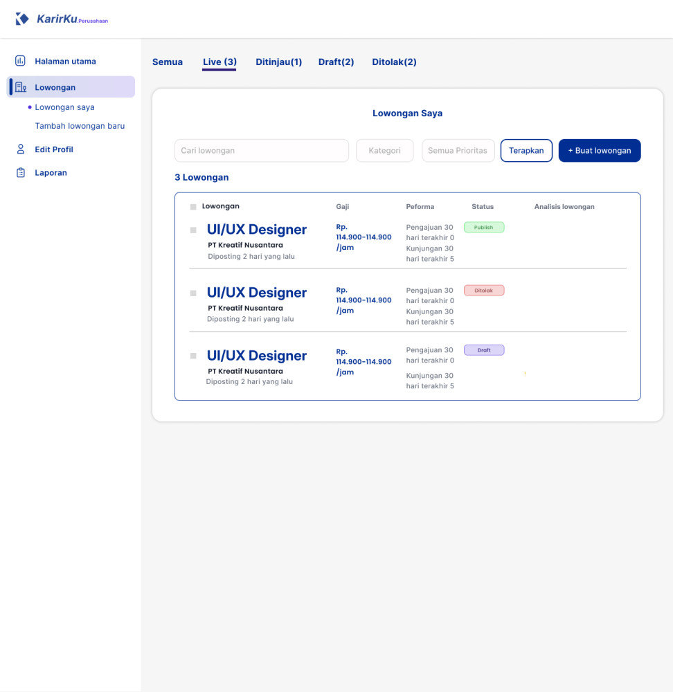This screenshot has height=692, width=673.
Task: Click the KarirKu logo icon
Action: pyautogui.click(x=22, y=19)
